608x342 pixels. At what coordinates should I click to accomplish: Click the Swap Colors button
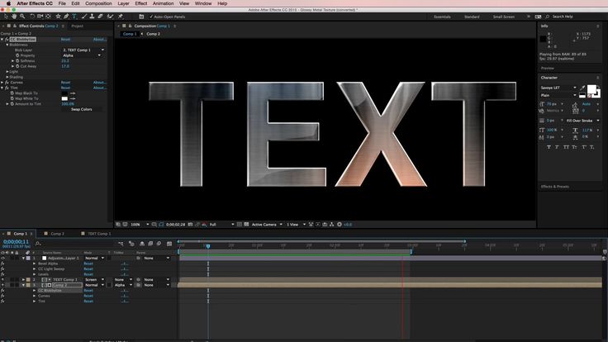(x=82, y=109)
